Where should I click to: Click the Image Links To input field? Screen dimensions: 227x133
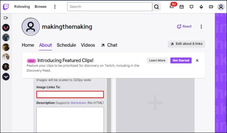(x=70, y=94)
